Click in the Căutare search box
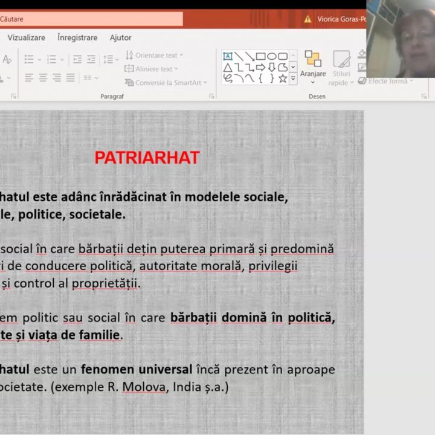The image size is (435, 435). pos(91,19)
